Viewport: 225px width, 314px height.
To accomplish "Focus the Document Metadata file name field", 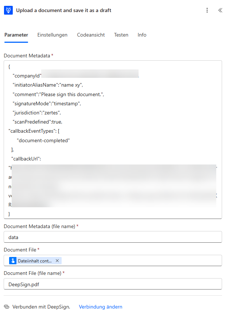I will [113, 237].
